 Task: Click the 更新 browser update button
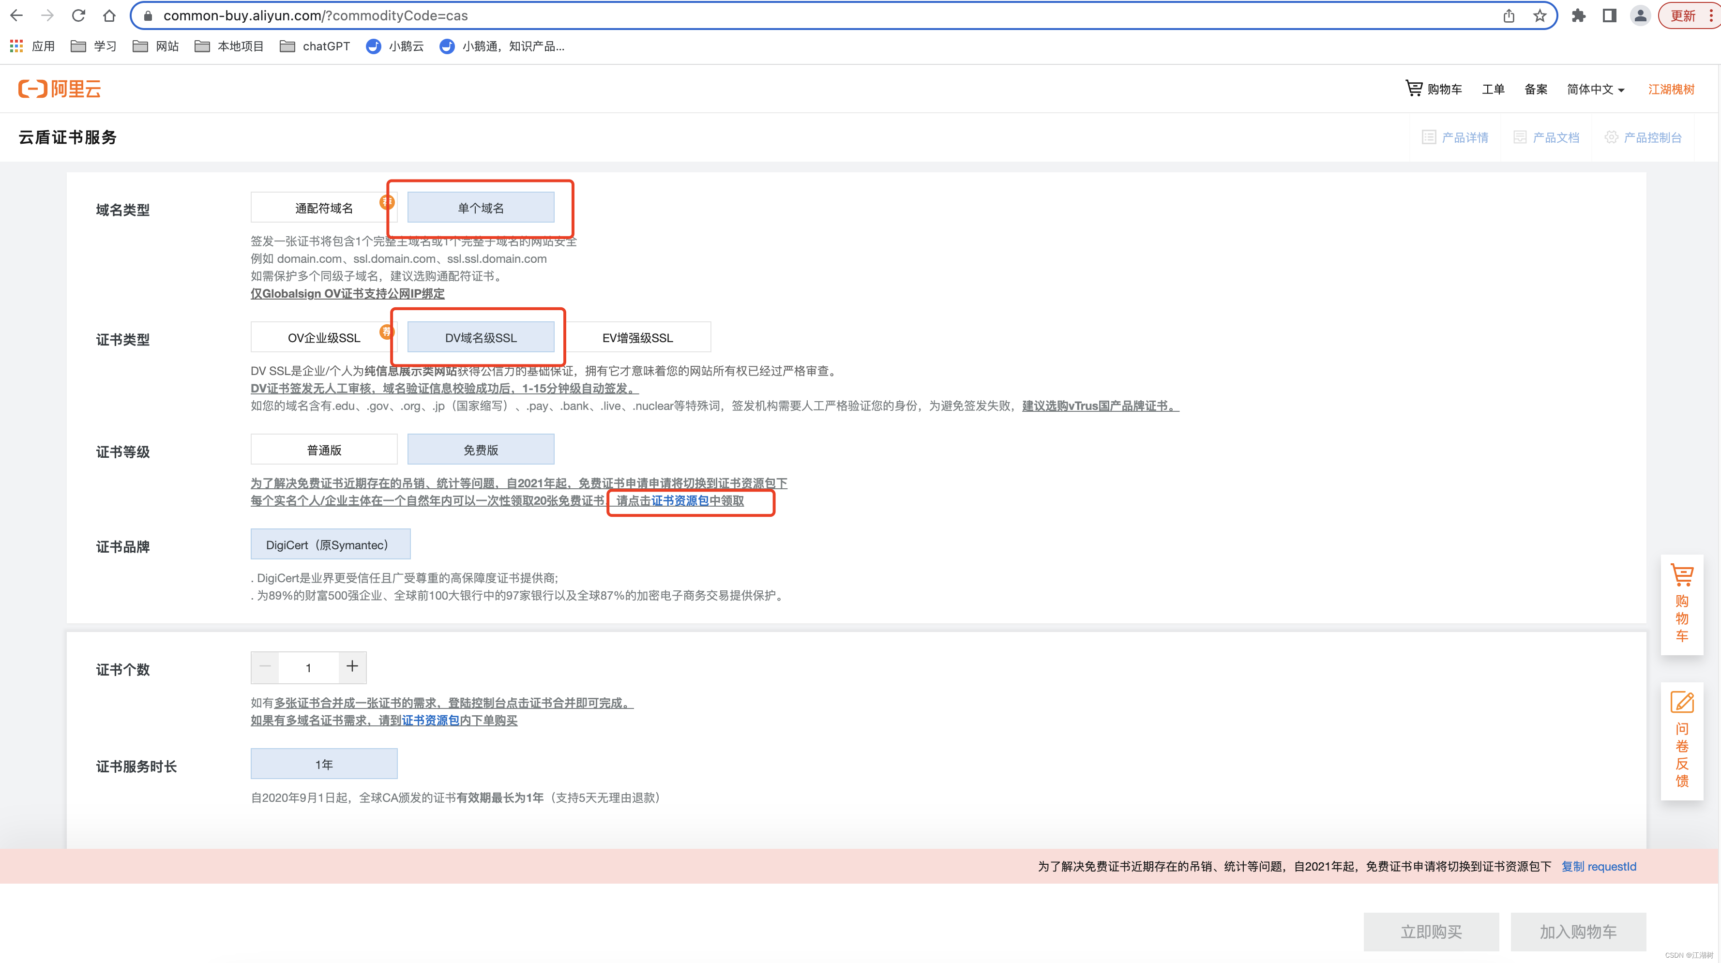pos(1683,15)
